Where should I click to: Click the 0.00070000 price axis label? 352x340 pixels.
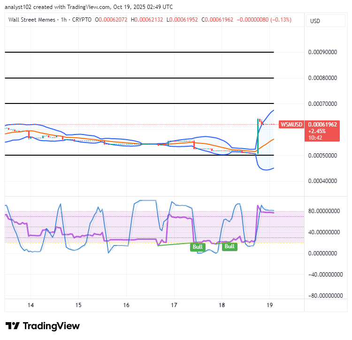(x=322, y=104)
